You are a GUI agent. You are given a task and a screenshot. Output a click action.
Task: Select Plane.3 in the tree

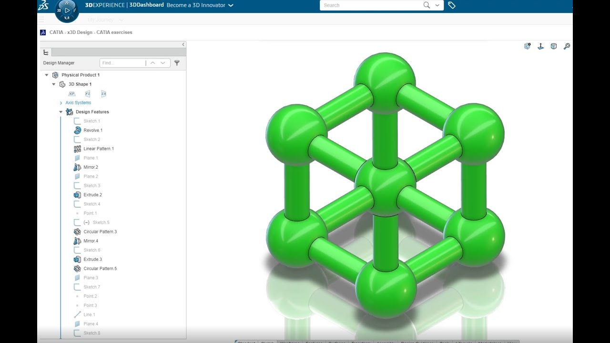(91, 278)
